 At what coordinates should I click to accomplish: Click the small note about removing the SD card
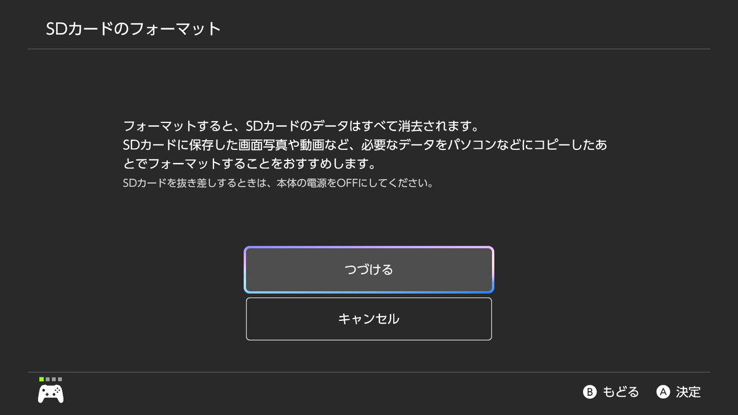coord(278,183)
